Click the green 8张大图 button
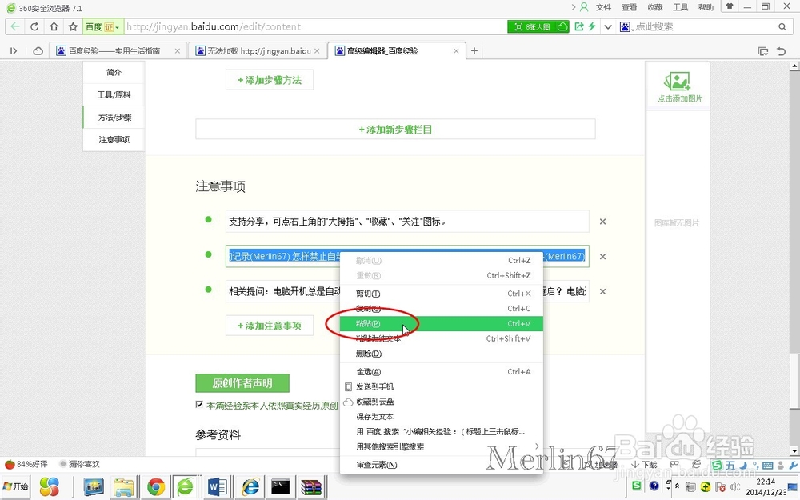 [538, 26]
